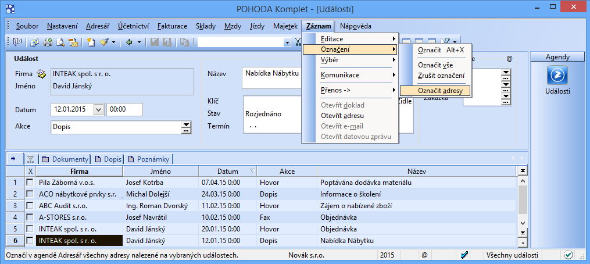
Task: Click the Název field Nabídka Nábytku
Action: coord(271,79)
